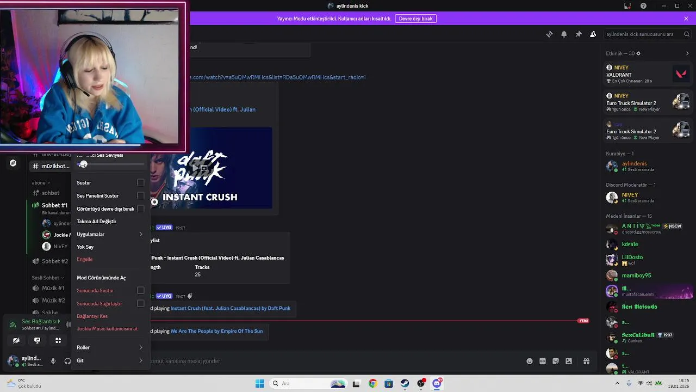Check the Sustur checkbox
The image size is (696, 392).
(140, 183)
